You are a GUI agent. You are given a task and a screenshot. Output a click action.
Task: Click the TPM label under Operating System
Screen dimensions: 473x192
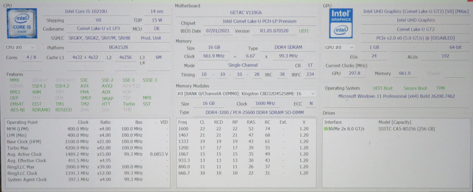(440, 88)
